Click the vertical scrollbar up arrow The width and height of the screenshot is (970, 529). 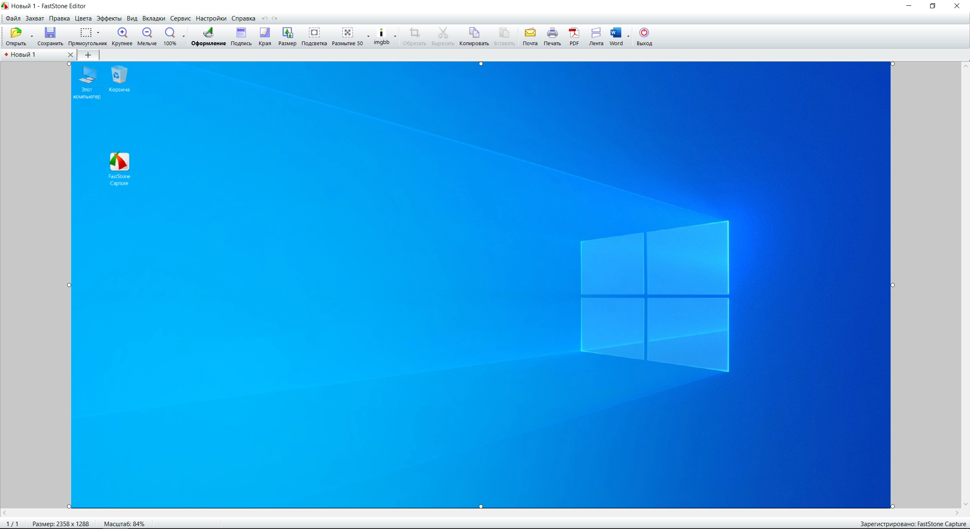[965, 66]
